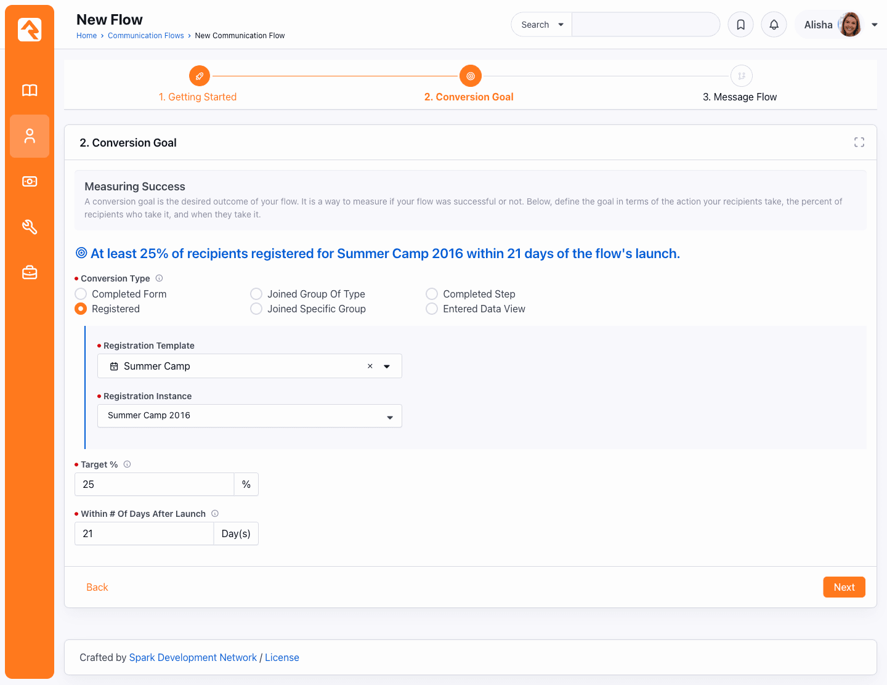Expand the Conversion Goal panel to fullscreen
Screen dimensions: 887x685
tap(859, 142)
